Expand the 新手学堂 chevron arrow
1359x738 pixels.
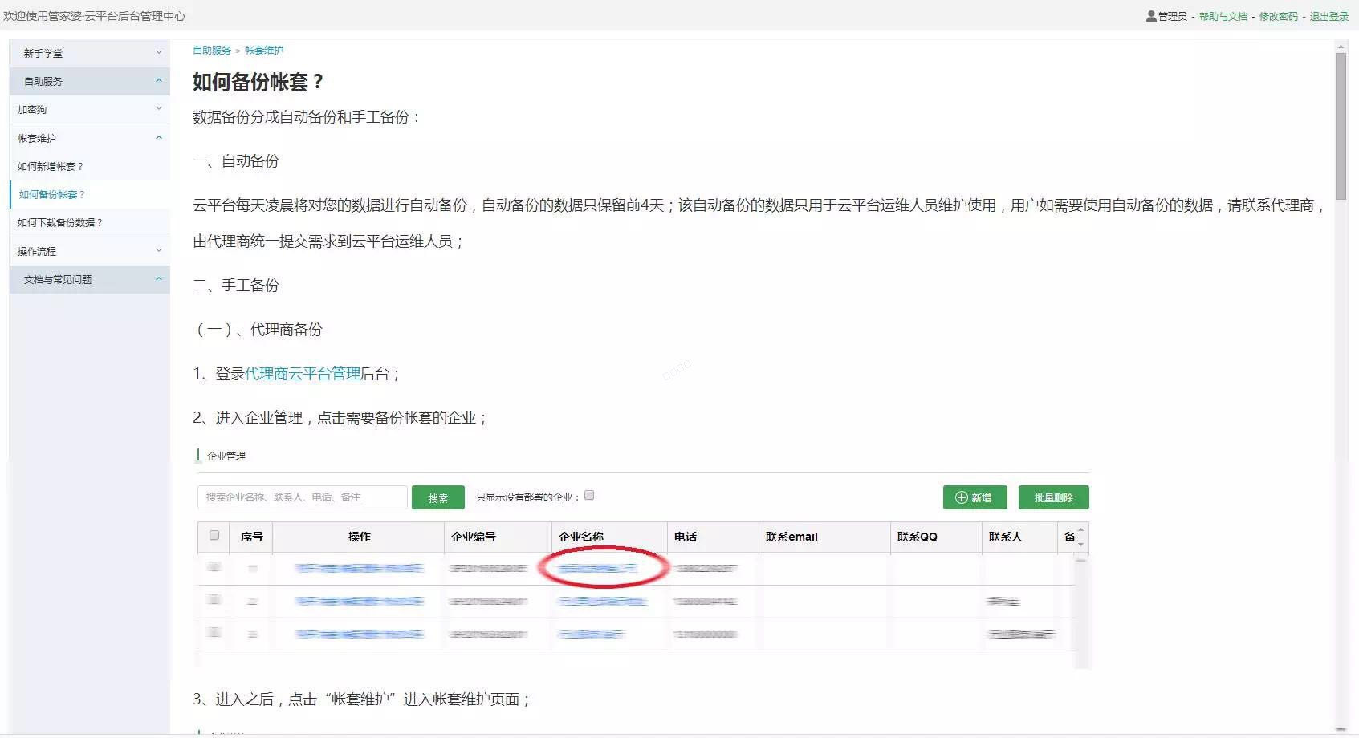point(159,52)
